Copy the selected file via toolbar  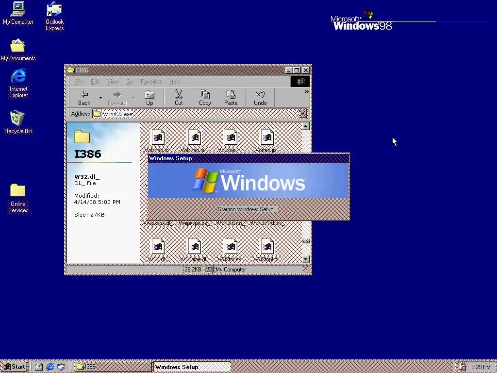click(x=205, y=98)
